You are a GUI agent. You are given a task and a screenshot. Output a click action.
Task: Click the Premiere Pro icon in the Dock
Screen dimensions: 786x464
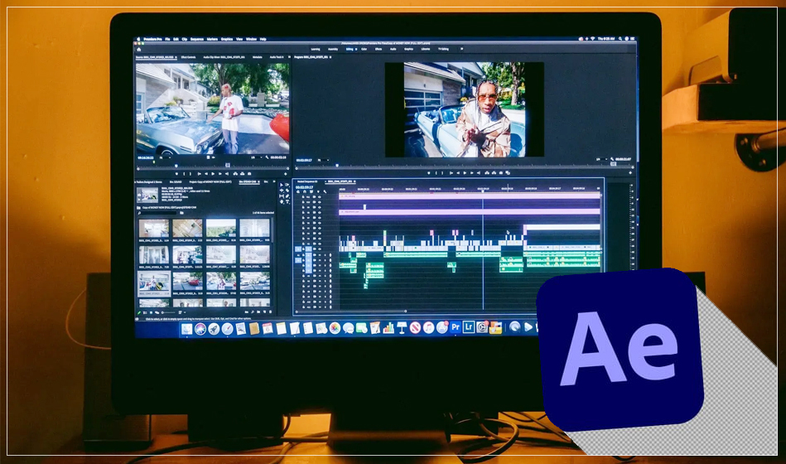click(456, 327)
